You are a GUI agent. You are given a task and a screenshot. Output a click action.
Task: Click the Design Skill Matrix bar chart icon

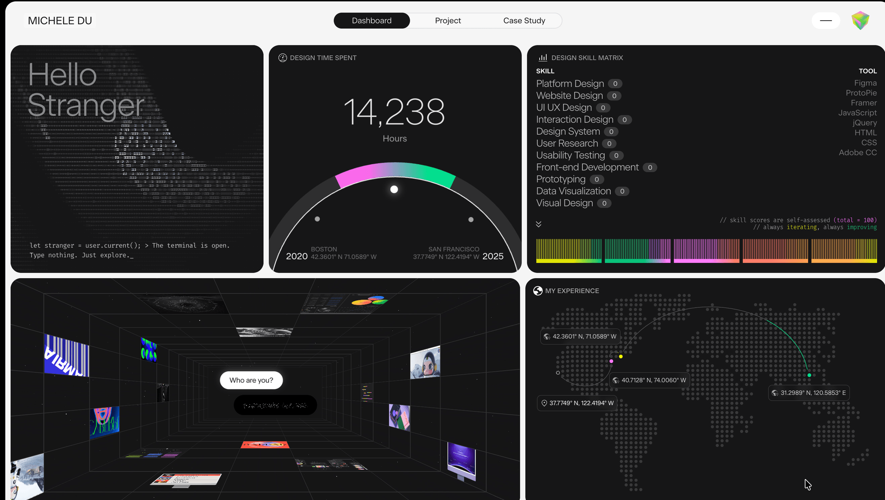click(543, 57)
